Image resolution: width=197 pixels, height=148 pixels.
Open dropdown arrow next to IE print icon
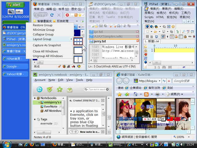pyautogui.click(x=163, y=94)
